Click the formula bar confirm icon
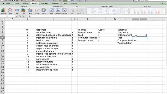Screen dimensions: 167x94 pos(23,16)
